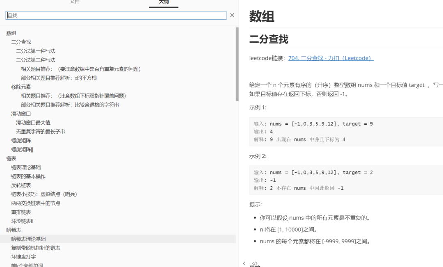The width and height of the screenshot is (443, 267).
Task: Open outline item about 重复元素的问题
Action: tap(81, 69)
